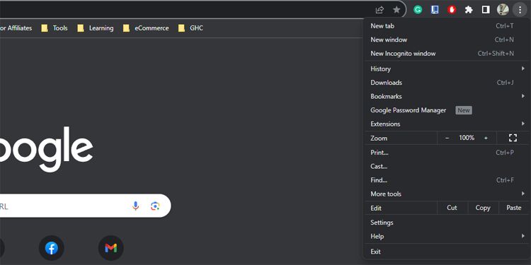Open the profile avatar picture
Viewport: 531px width, 265px height.
503,10
